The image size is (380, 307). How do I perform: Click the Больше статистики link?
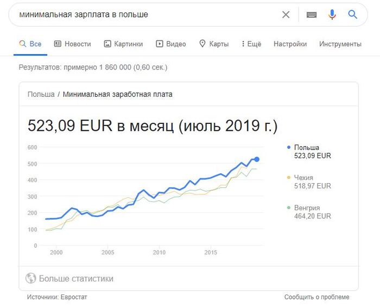pyautogui.click(x=76, y=279)
